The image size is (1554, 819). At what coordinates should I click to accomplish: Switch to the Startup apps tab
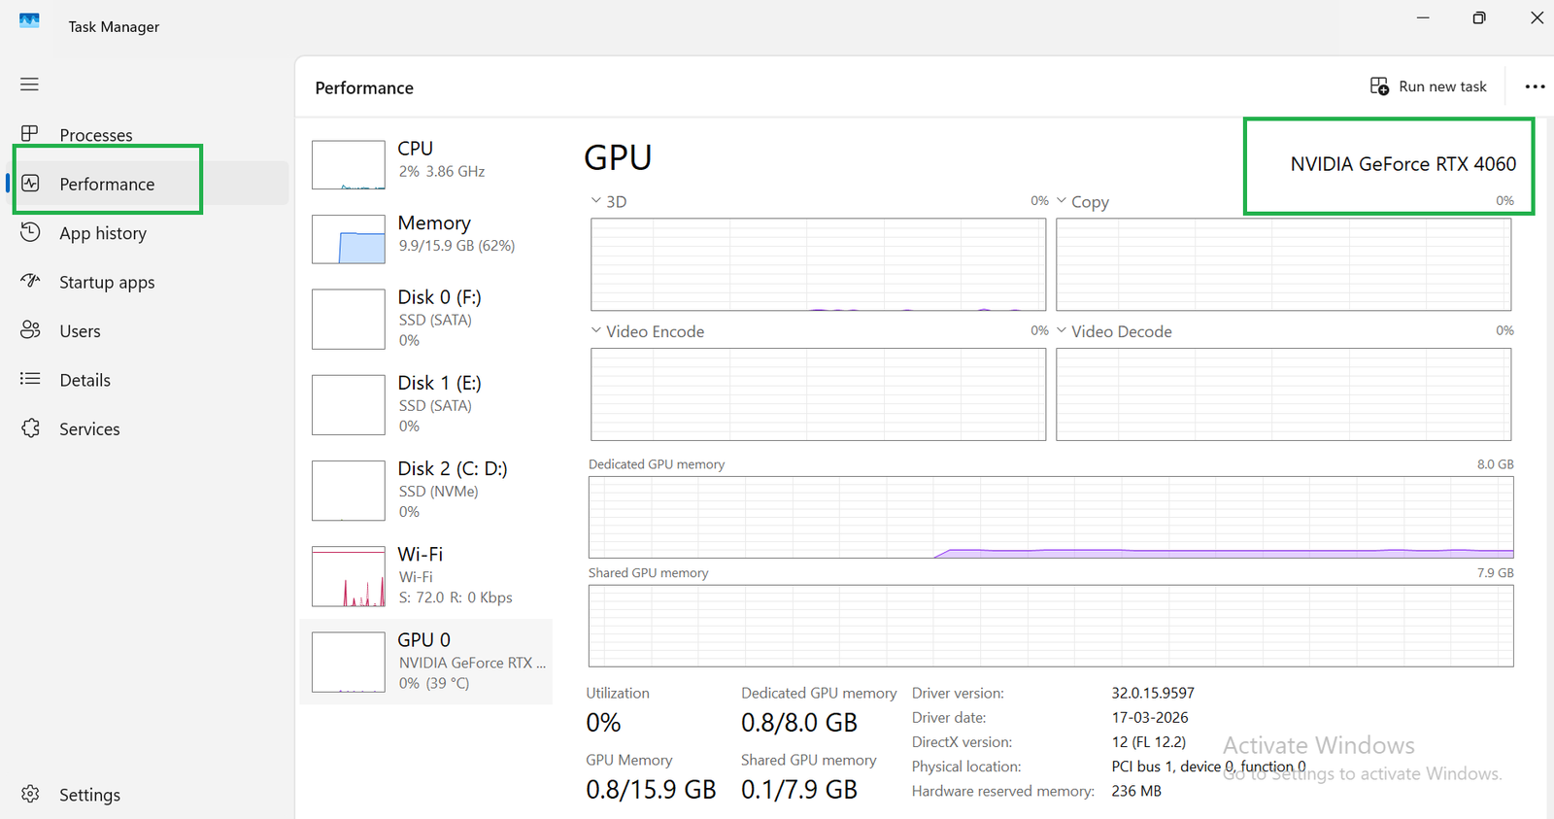pos(107,283)
